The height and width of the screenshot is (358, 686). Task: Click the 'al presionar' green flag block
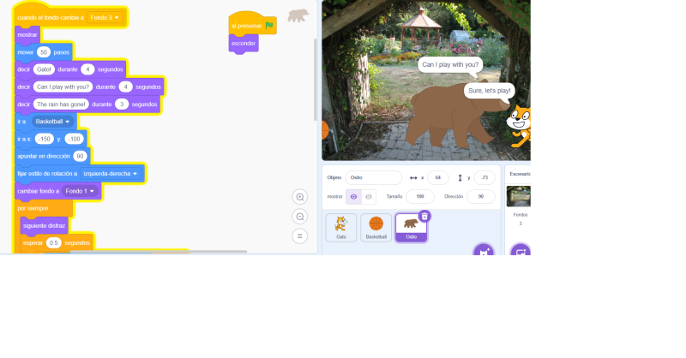(x=252, y=26)
